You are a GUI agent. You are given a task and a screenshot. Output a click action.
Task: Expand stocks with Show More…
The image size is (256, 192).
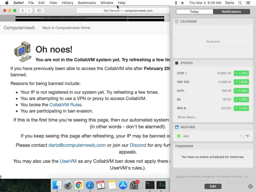[187, 117]
